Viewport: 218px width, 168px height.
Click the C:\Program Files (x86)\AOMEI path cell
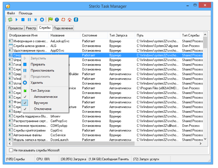pyautogui.click(x=158, y=88)
